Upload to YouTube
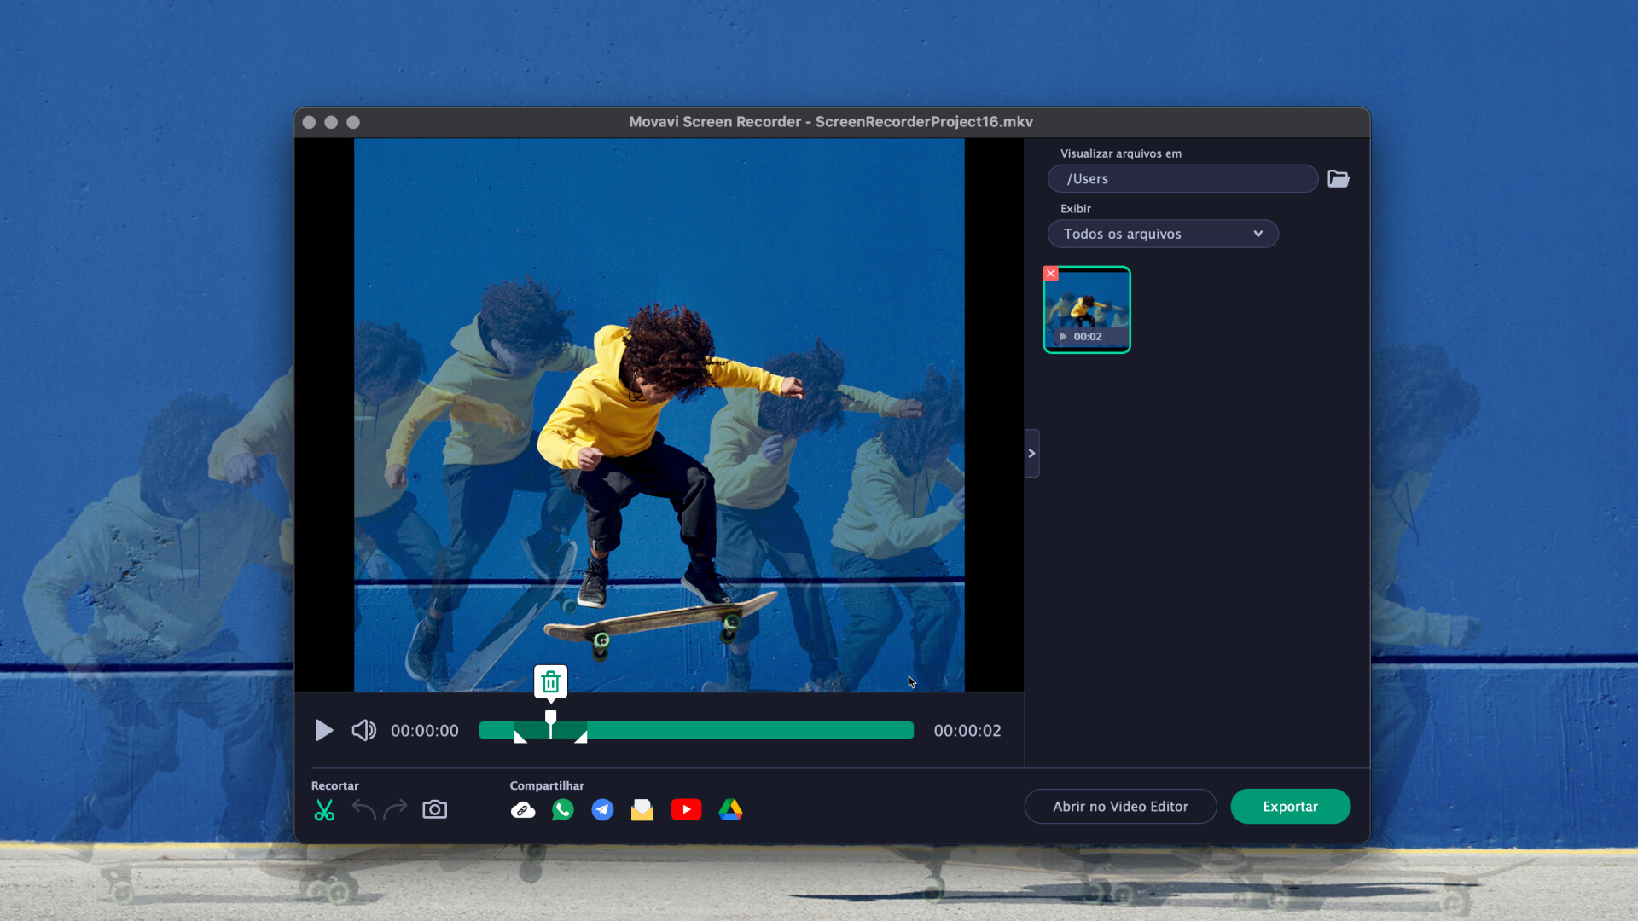This screenshot has width=1638, height=921. [x=686, y=809]
